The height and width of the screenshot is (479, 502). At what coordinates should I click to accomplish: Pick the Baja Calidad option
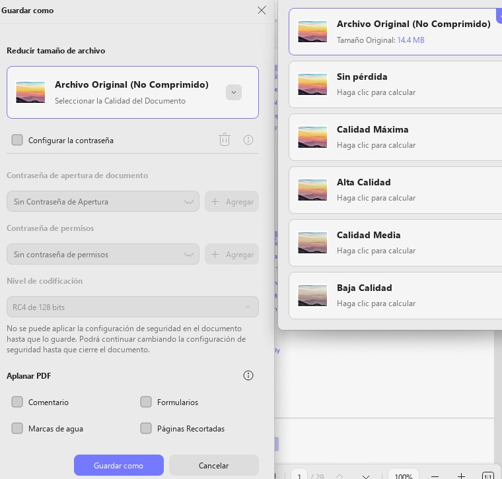click(396, 296)
